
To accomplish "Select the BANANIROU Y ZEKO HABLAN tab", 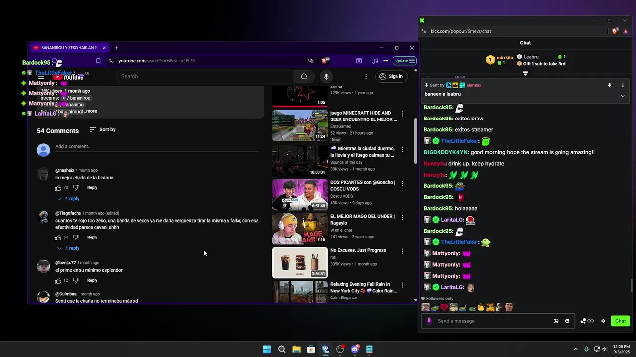I will (69, 48).
